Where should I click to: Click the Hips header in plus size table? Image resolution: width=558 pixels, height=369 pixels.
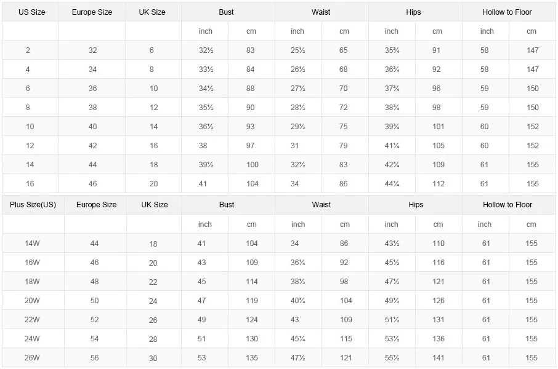coord(416,205)
